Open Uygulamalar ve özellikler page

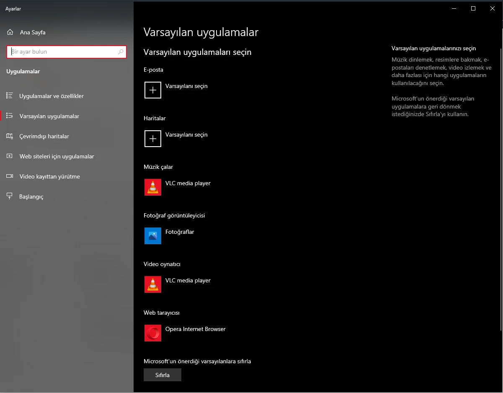[67, 96]
